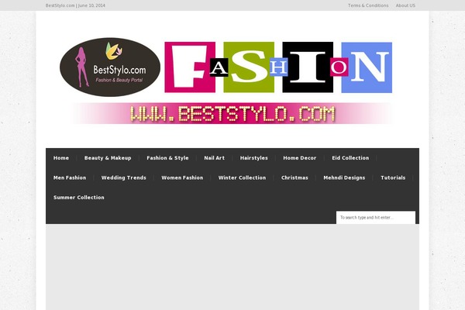Go to Men Fashion category
Image resolution: width=465 pixels, height=310 pixels.
[70, 177]
